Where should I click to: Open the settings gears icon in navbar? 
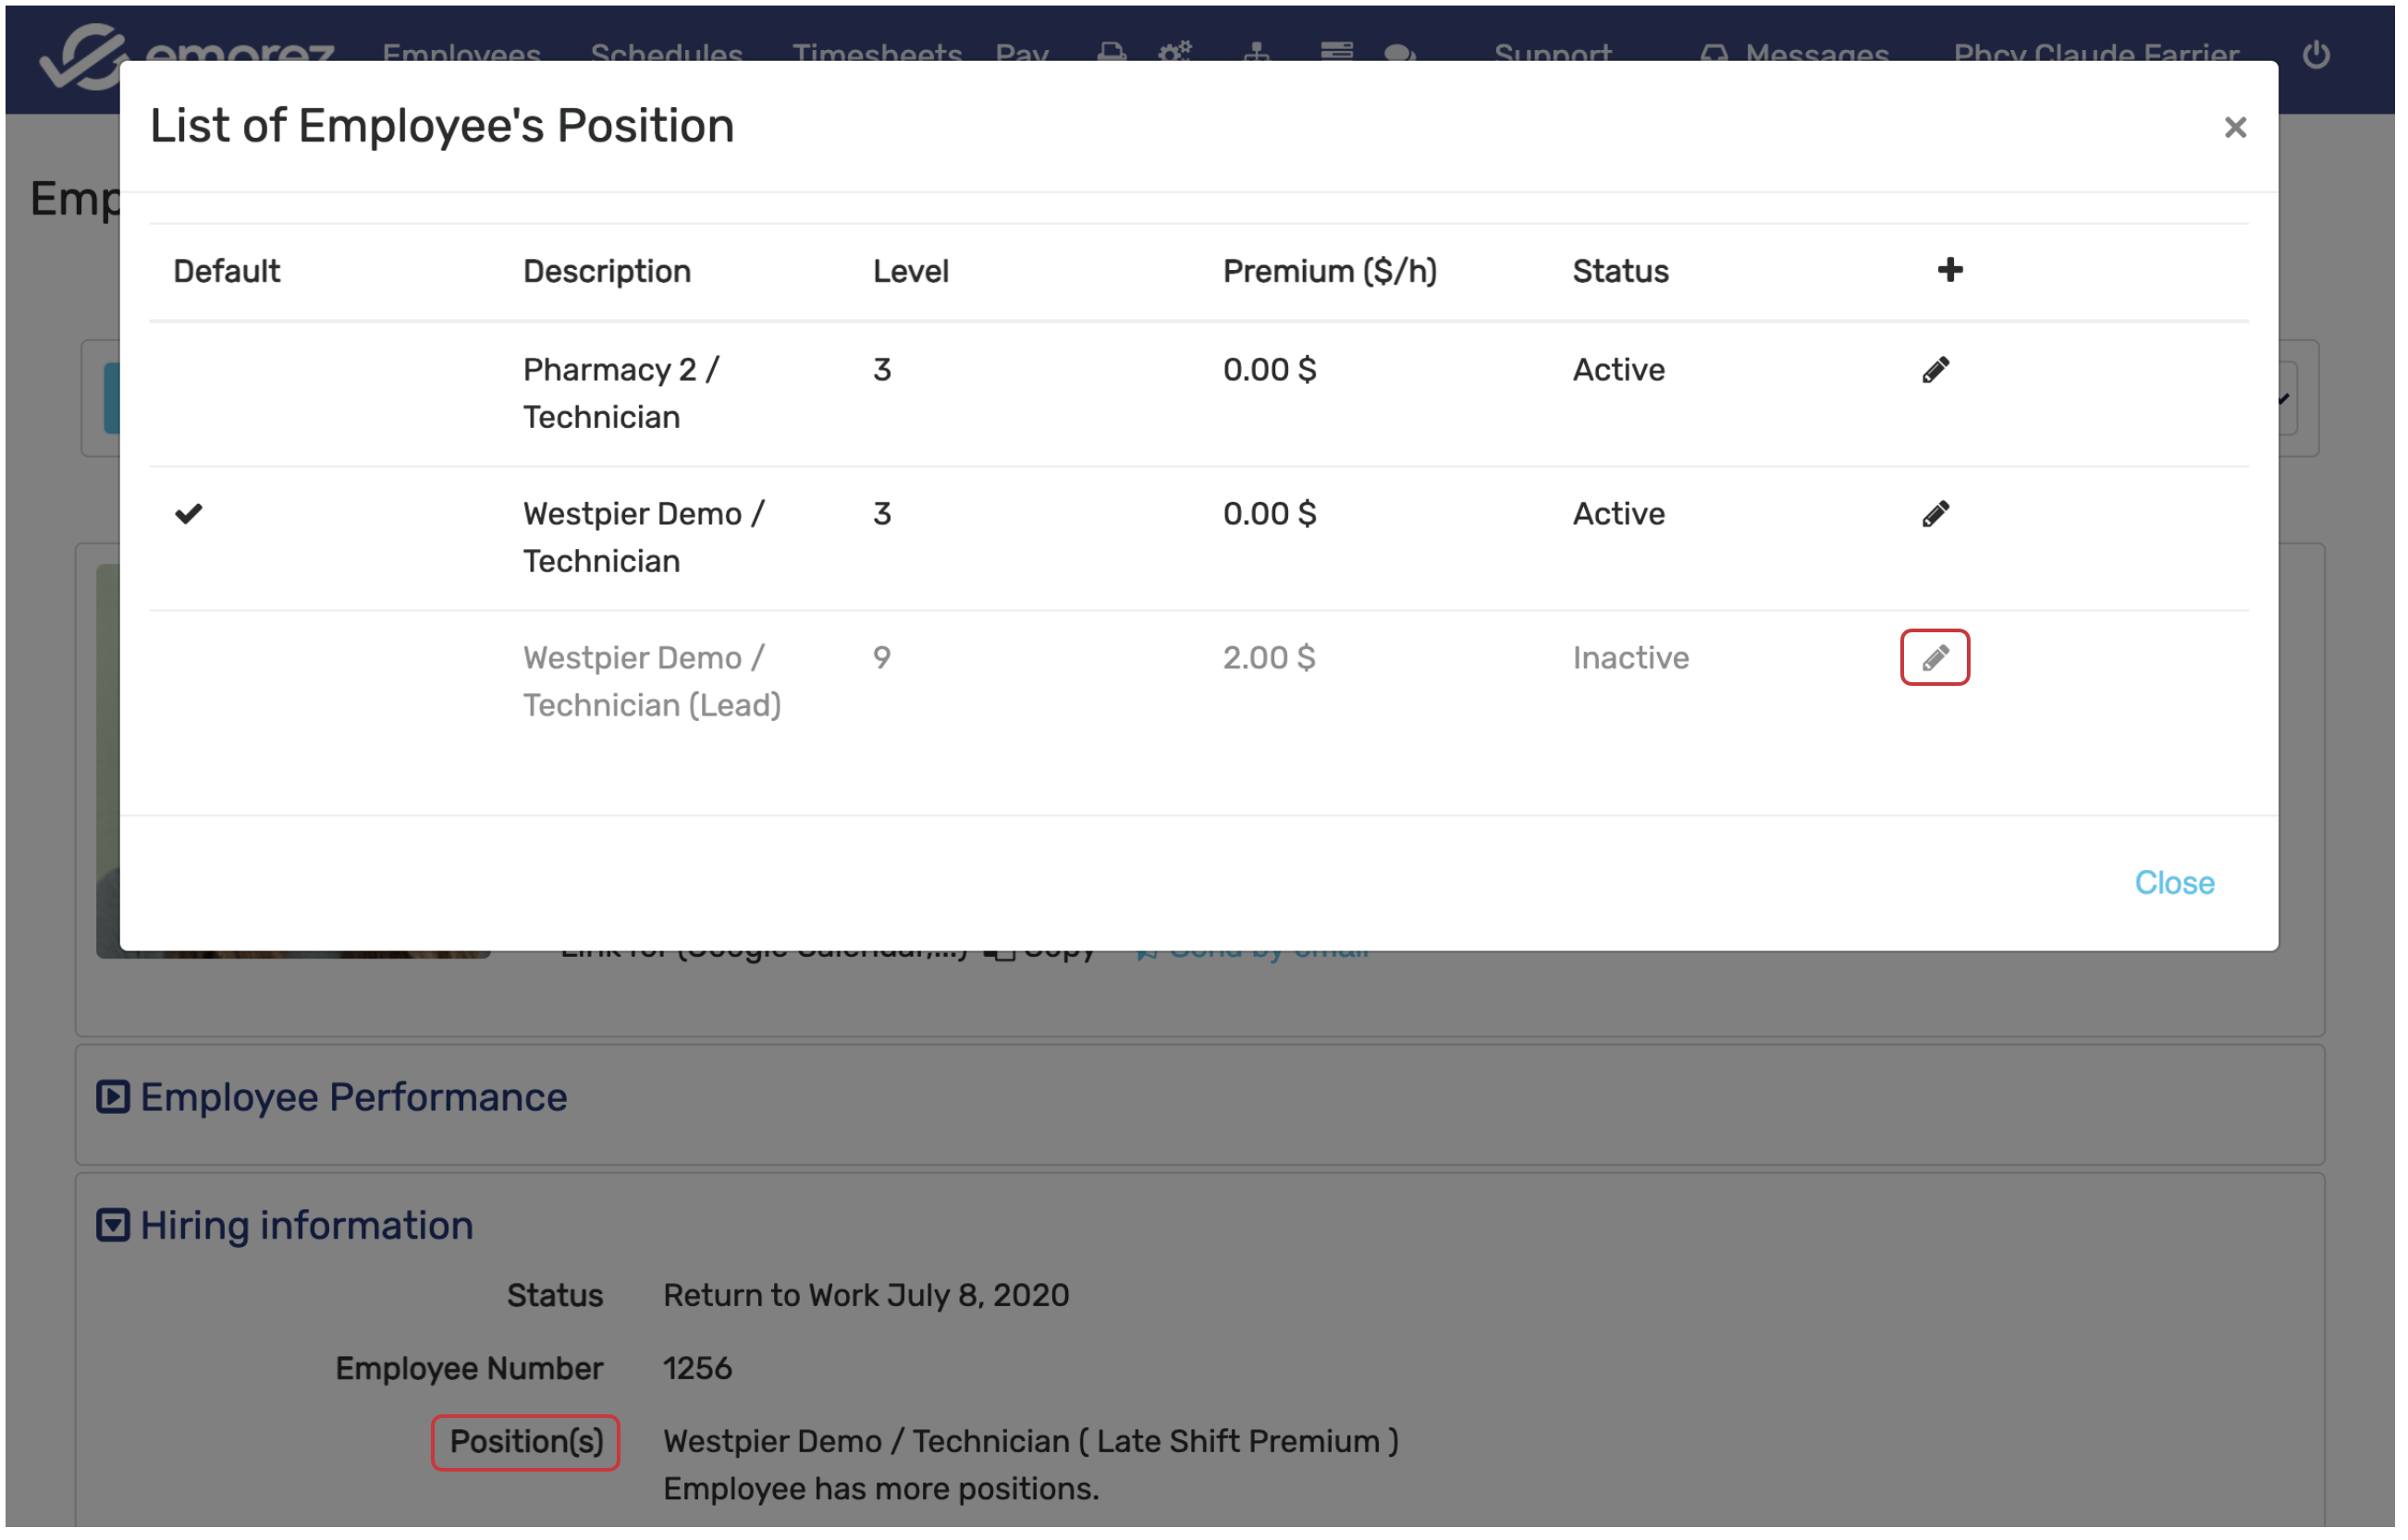[x=1175, y=51]
